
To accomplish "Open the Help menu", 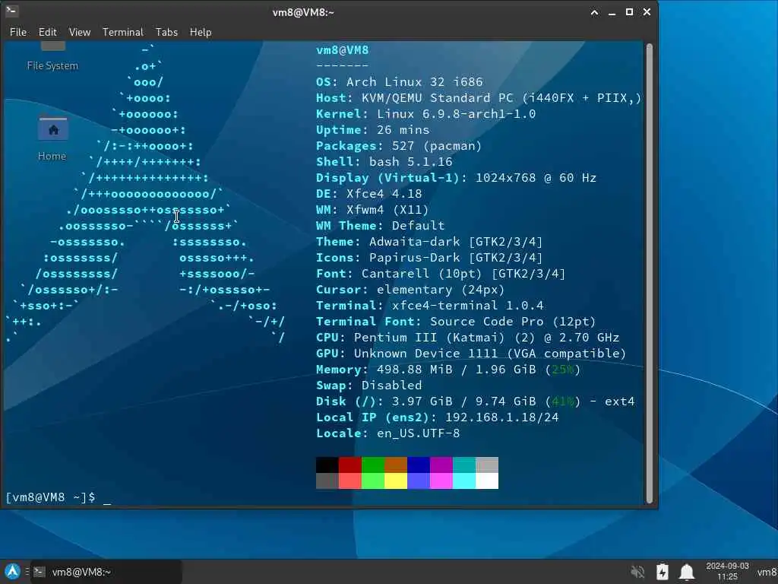I will (201, 32).
